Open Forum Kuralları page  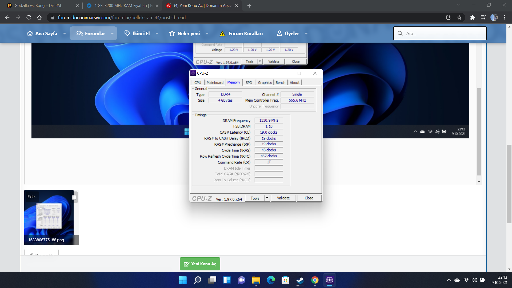pyautogui.click(x=241, y=33)
